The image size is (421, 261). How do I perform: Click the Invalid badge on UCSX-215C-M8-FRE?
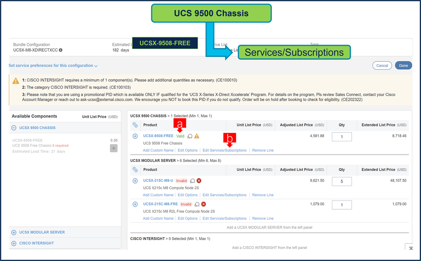pyautogui.click(x=186, y=204)
